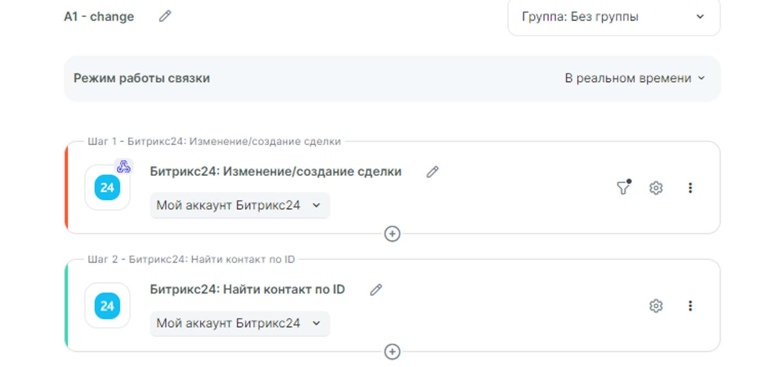782x367 pixels.
Task: Click the Bitrix24 app icon in step 2
Action: tap(107, 306)
